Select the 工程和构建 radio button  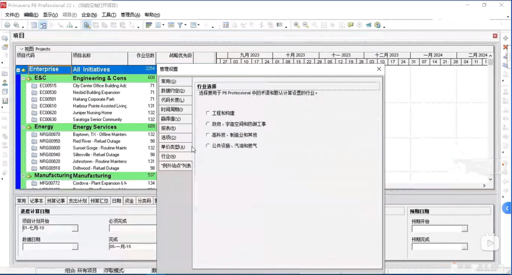(x=208, y=113)
